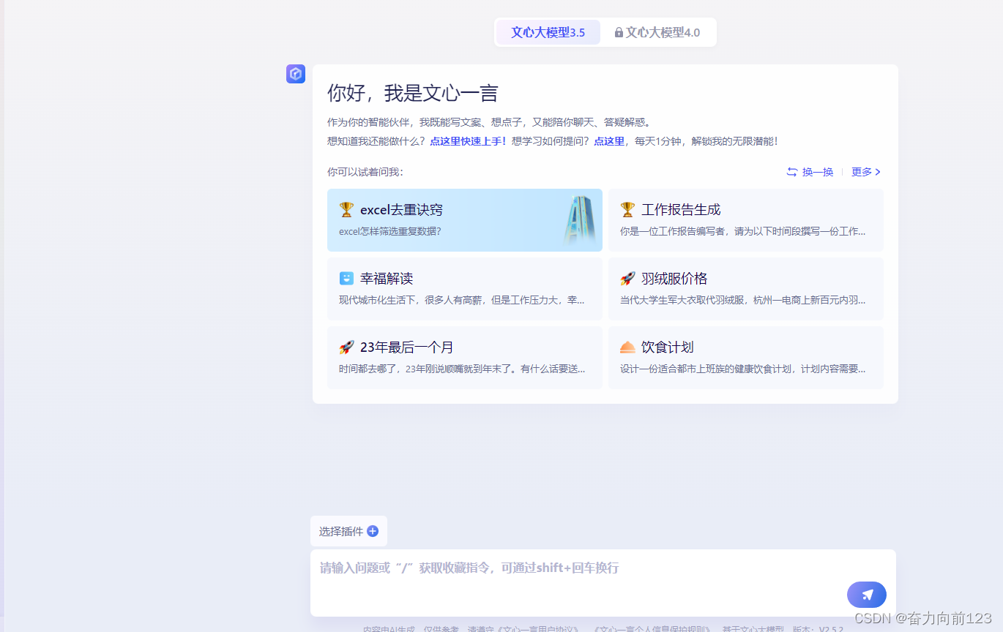Viewport: 1003px width, 632px height.
Task: Click the food dome icon beside 饮食计划
Action: [x=627, y=347]
